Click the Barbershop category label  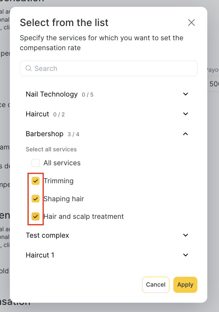(x=44, y=134)
